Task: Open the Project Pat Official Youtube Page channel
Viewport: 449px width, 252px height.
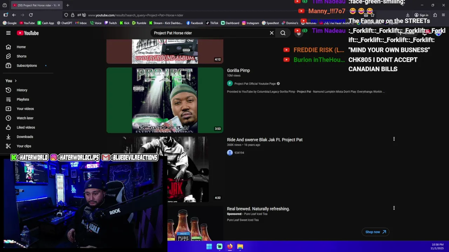Action: click(255, 84)
